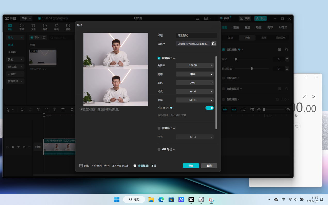Screen dimensions: 328x205
Task: Select the split clip tool icon
Action: tap(38, 110)
